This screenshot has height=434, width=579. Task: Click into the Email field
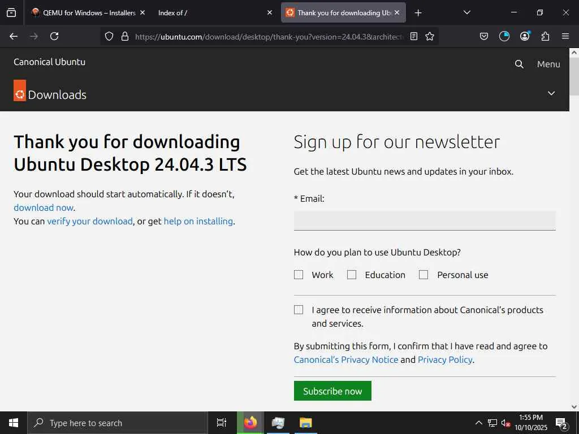(425, 221)
